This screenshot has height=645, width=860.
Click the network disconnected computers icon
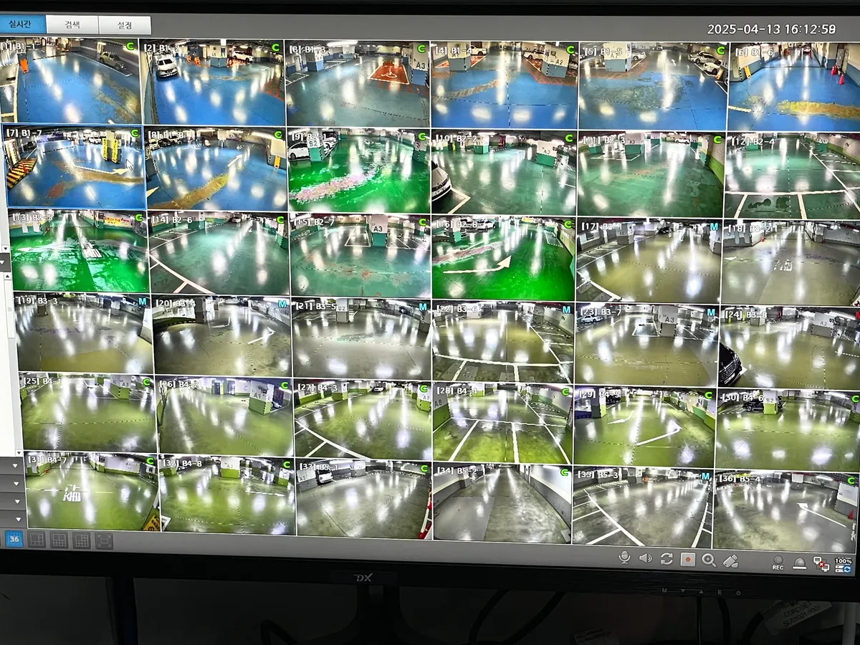pos(821,564)
